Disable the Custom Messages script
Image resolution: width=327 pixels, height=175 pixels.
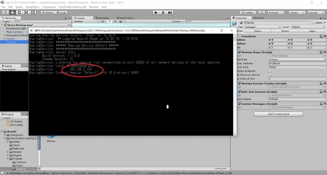[x=240, y=104]
